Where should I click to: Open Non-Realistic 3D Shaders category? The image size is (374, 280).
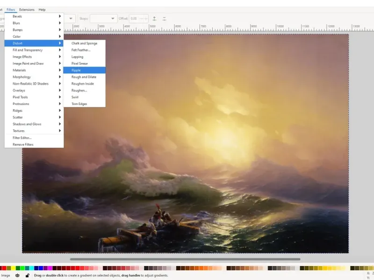tap(34, 84)
